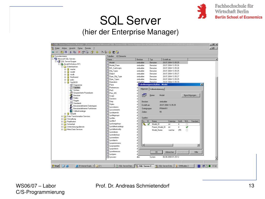Collapse the (local) (Windows NT) node
Viewport: 265px width, 199px height.
point(59,64)
